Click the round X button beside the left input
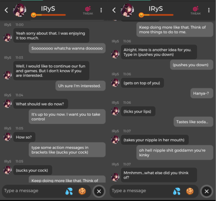216x201 pixels. tap(99, 191)
